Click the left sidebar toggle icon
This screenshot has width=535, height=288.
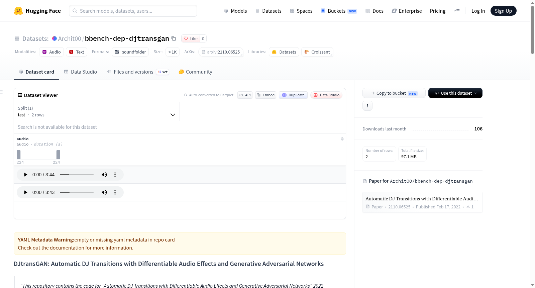pyautogui.click(x=1, y=92)
